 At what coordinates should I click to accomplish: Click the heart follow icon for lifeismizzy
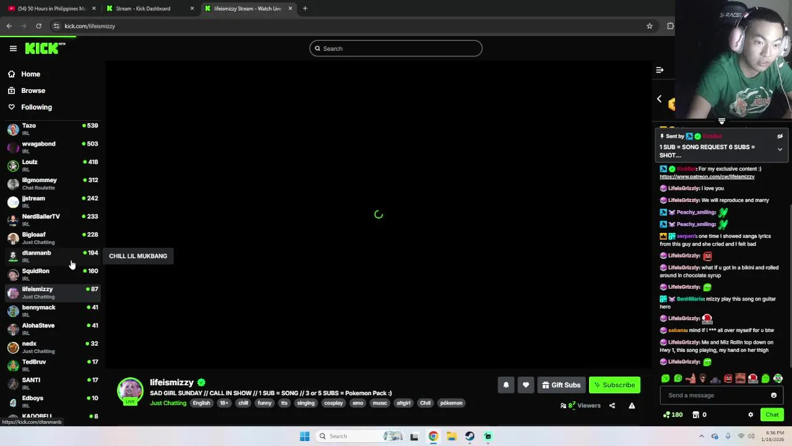(x=525, y=385)
